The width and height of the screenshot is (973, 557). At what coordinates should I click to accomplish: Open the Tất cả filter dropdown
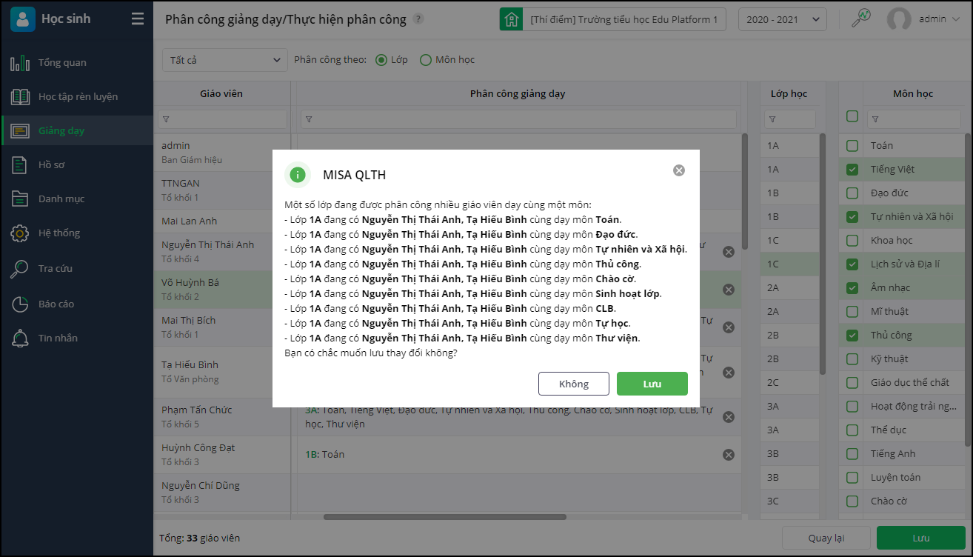point(224,60)
